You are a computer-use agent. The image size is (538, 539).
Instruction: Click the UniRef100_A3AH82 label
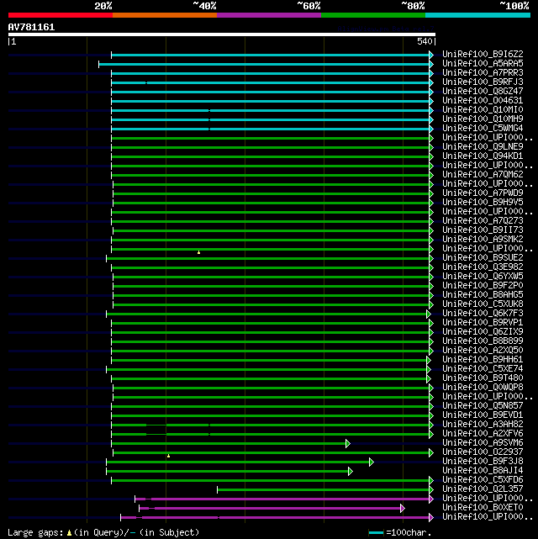tap(483, 425)
